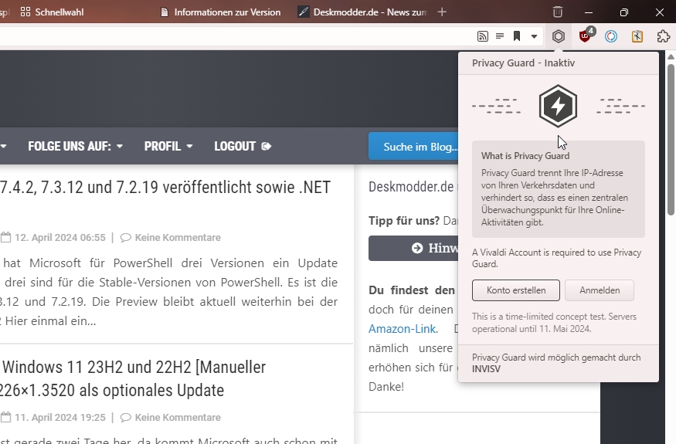Open the extensions puzzle piece menu

point(664,36)
